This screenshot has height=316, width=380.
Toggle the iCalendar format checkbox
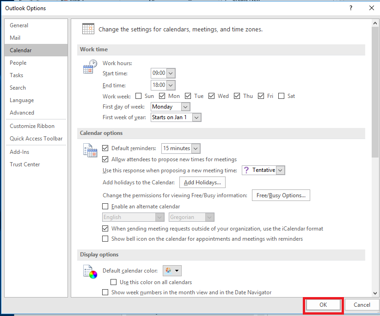105,228
